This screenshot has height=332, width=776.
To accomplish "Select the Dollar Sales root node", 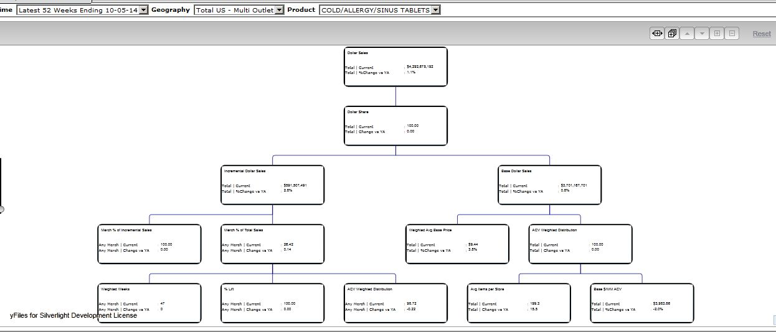I will click(395, 67).
